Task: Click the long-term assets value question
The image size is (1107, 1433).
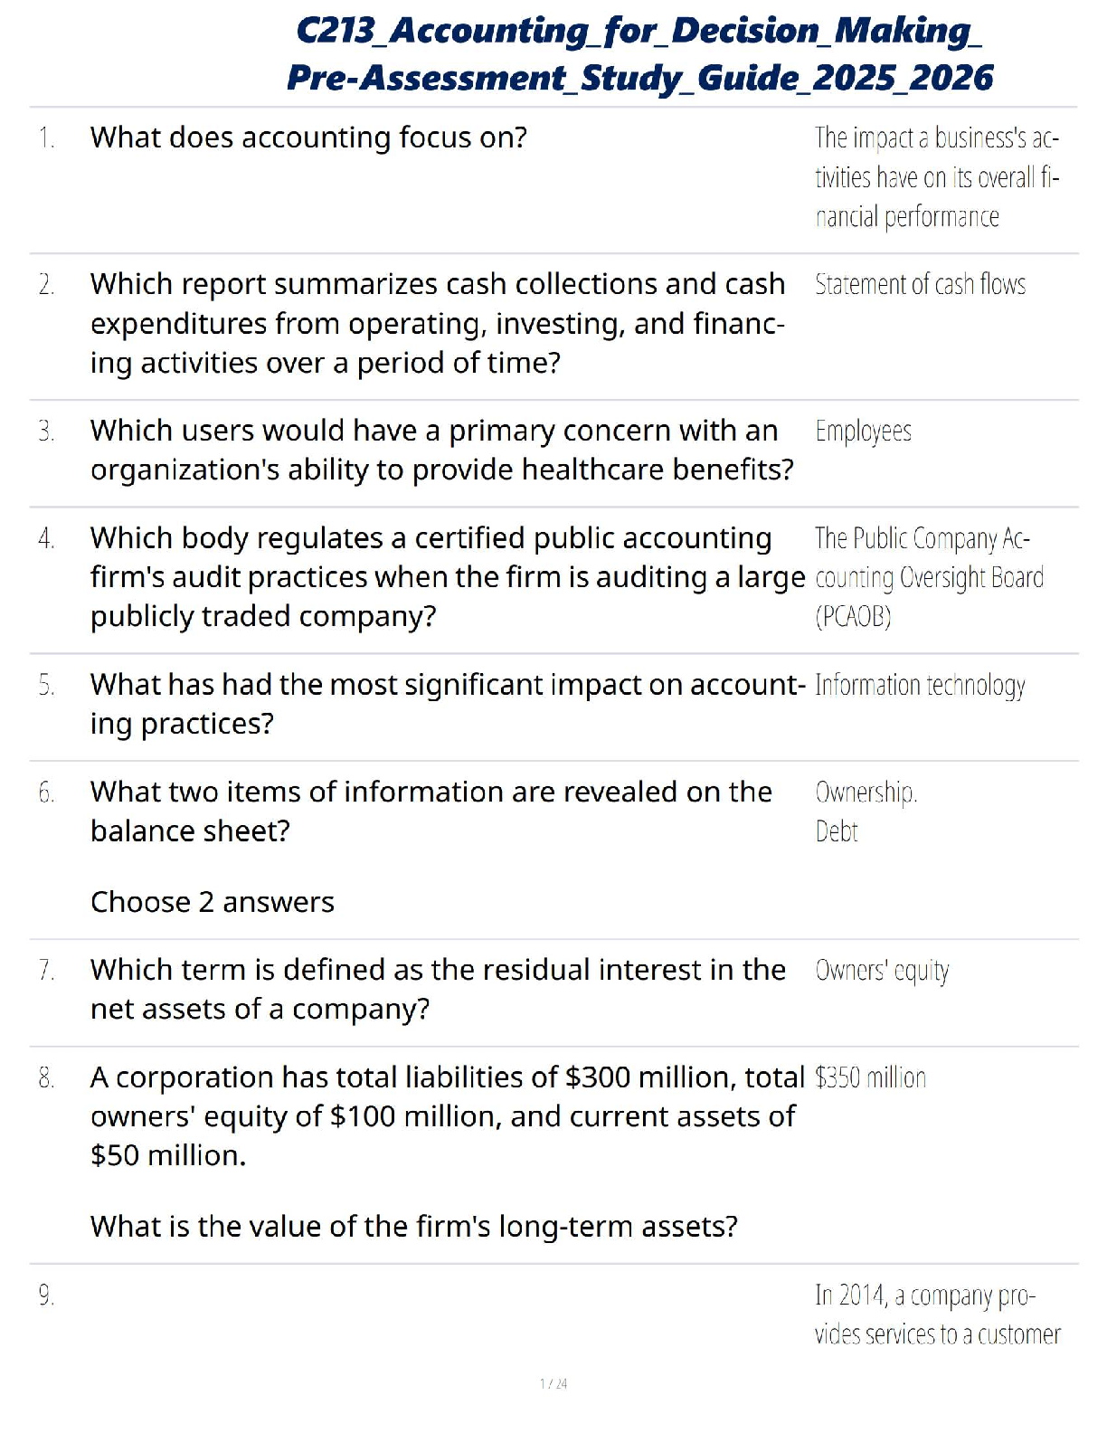Action: click(x=414, y=1227)
